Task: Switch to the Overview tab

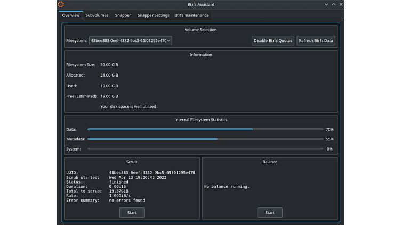Action: pyautogui.click(x=71, y=15)
